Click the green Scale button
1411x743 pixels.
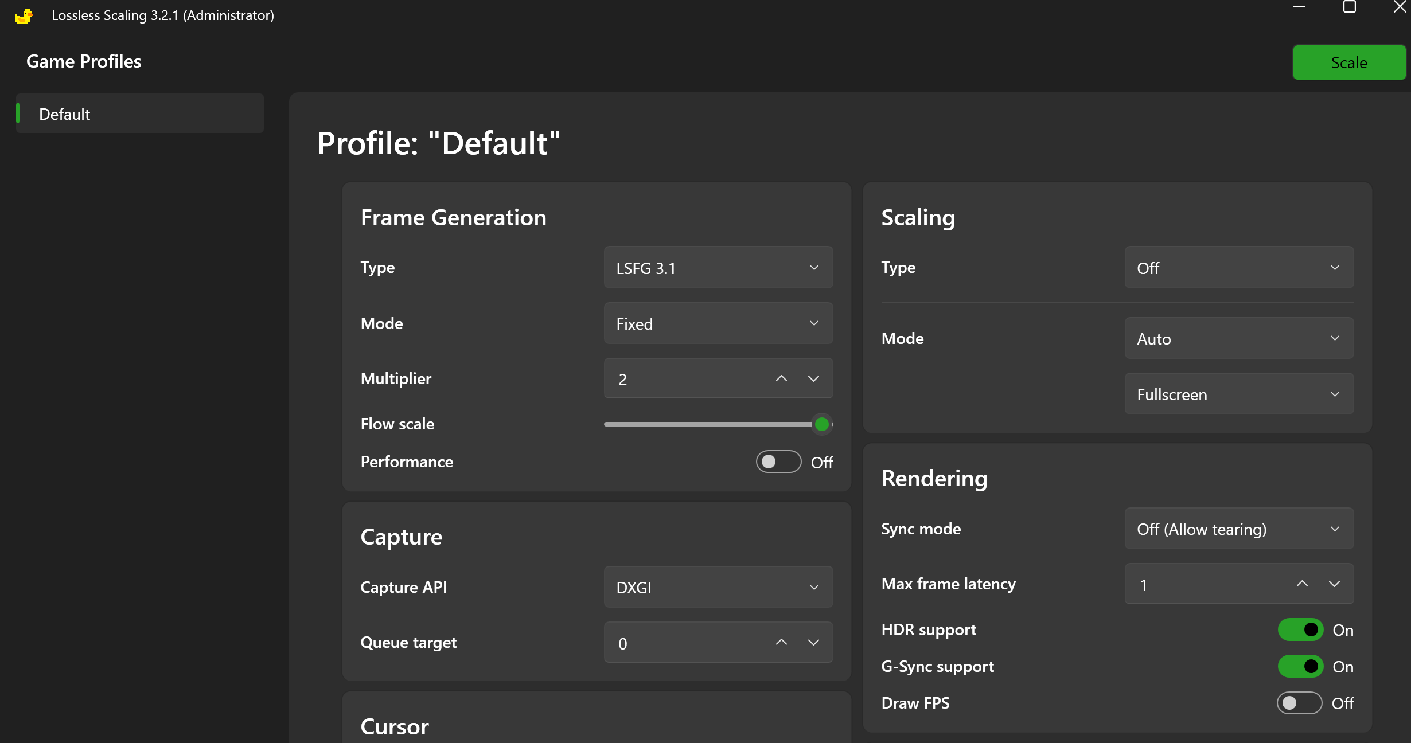(1349, 62)
